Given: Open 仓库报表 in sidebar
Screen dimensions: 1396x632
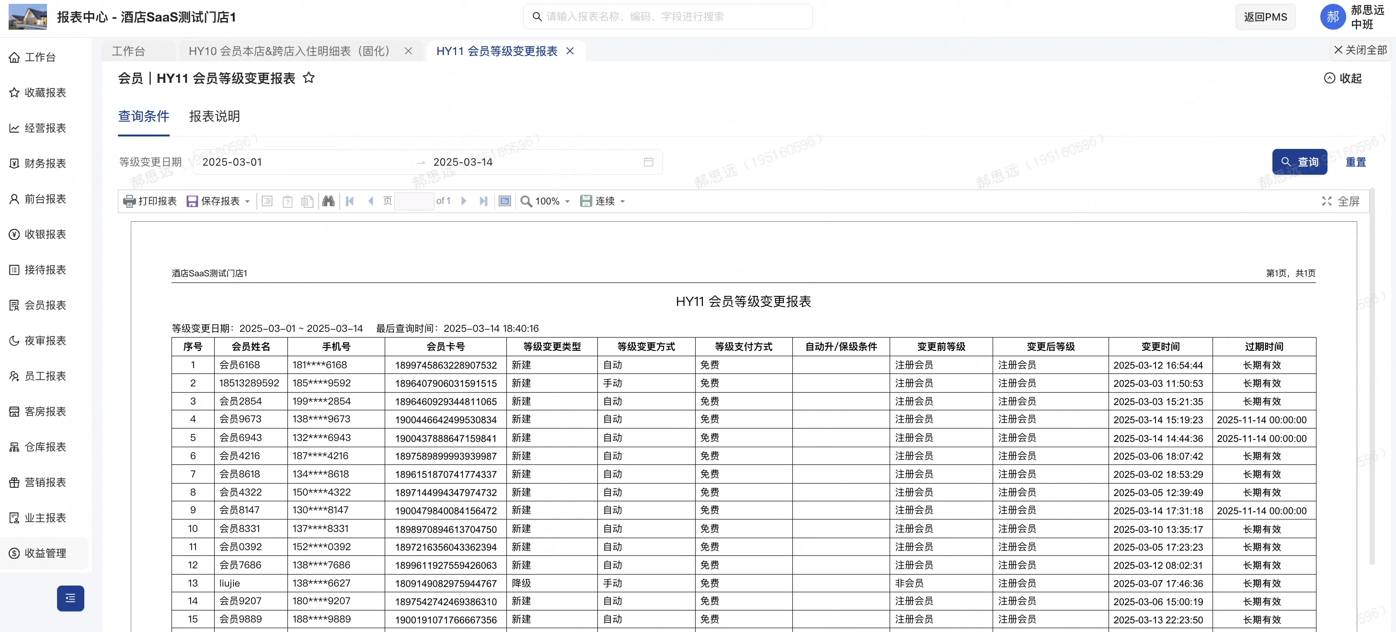Looking at the screenshot, I should 37,447.
